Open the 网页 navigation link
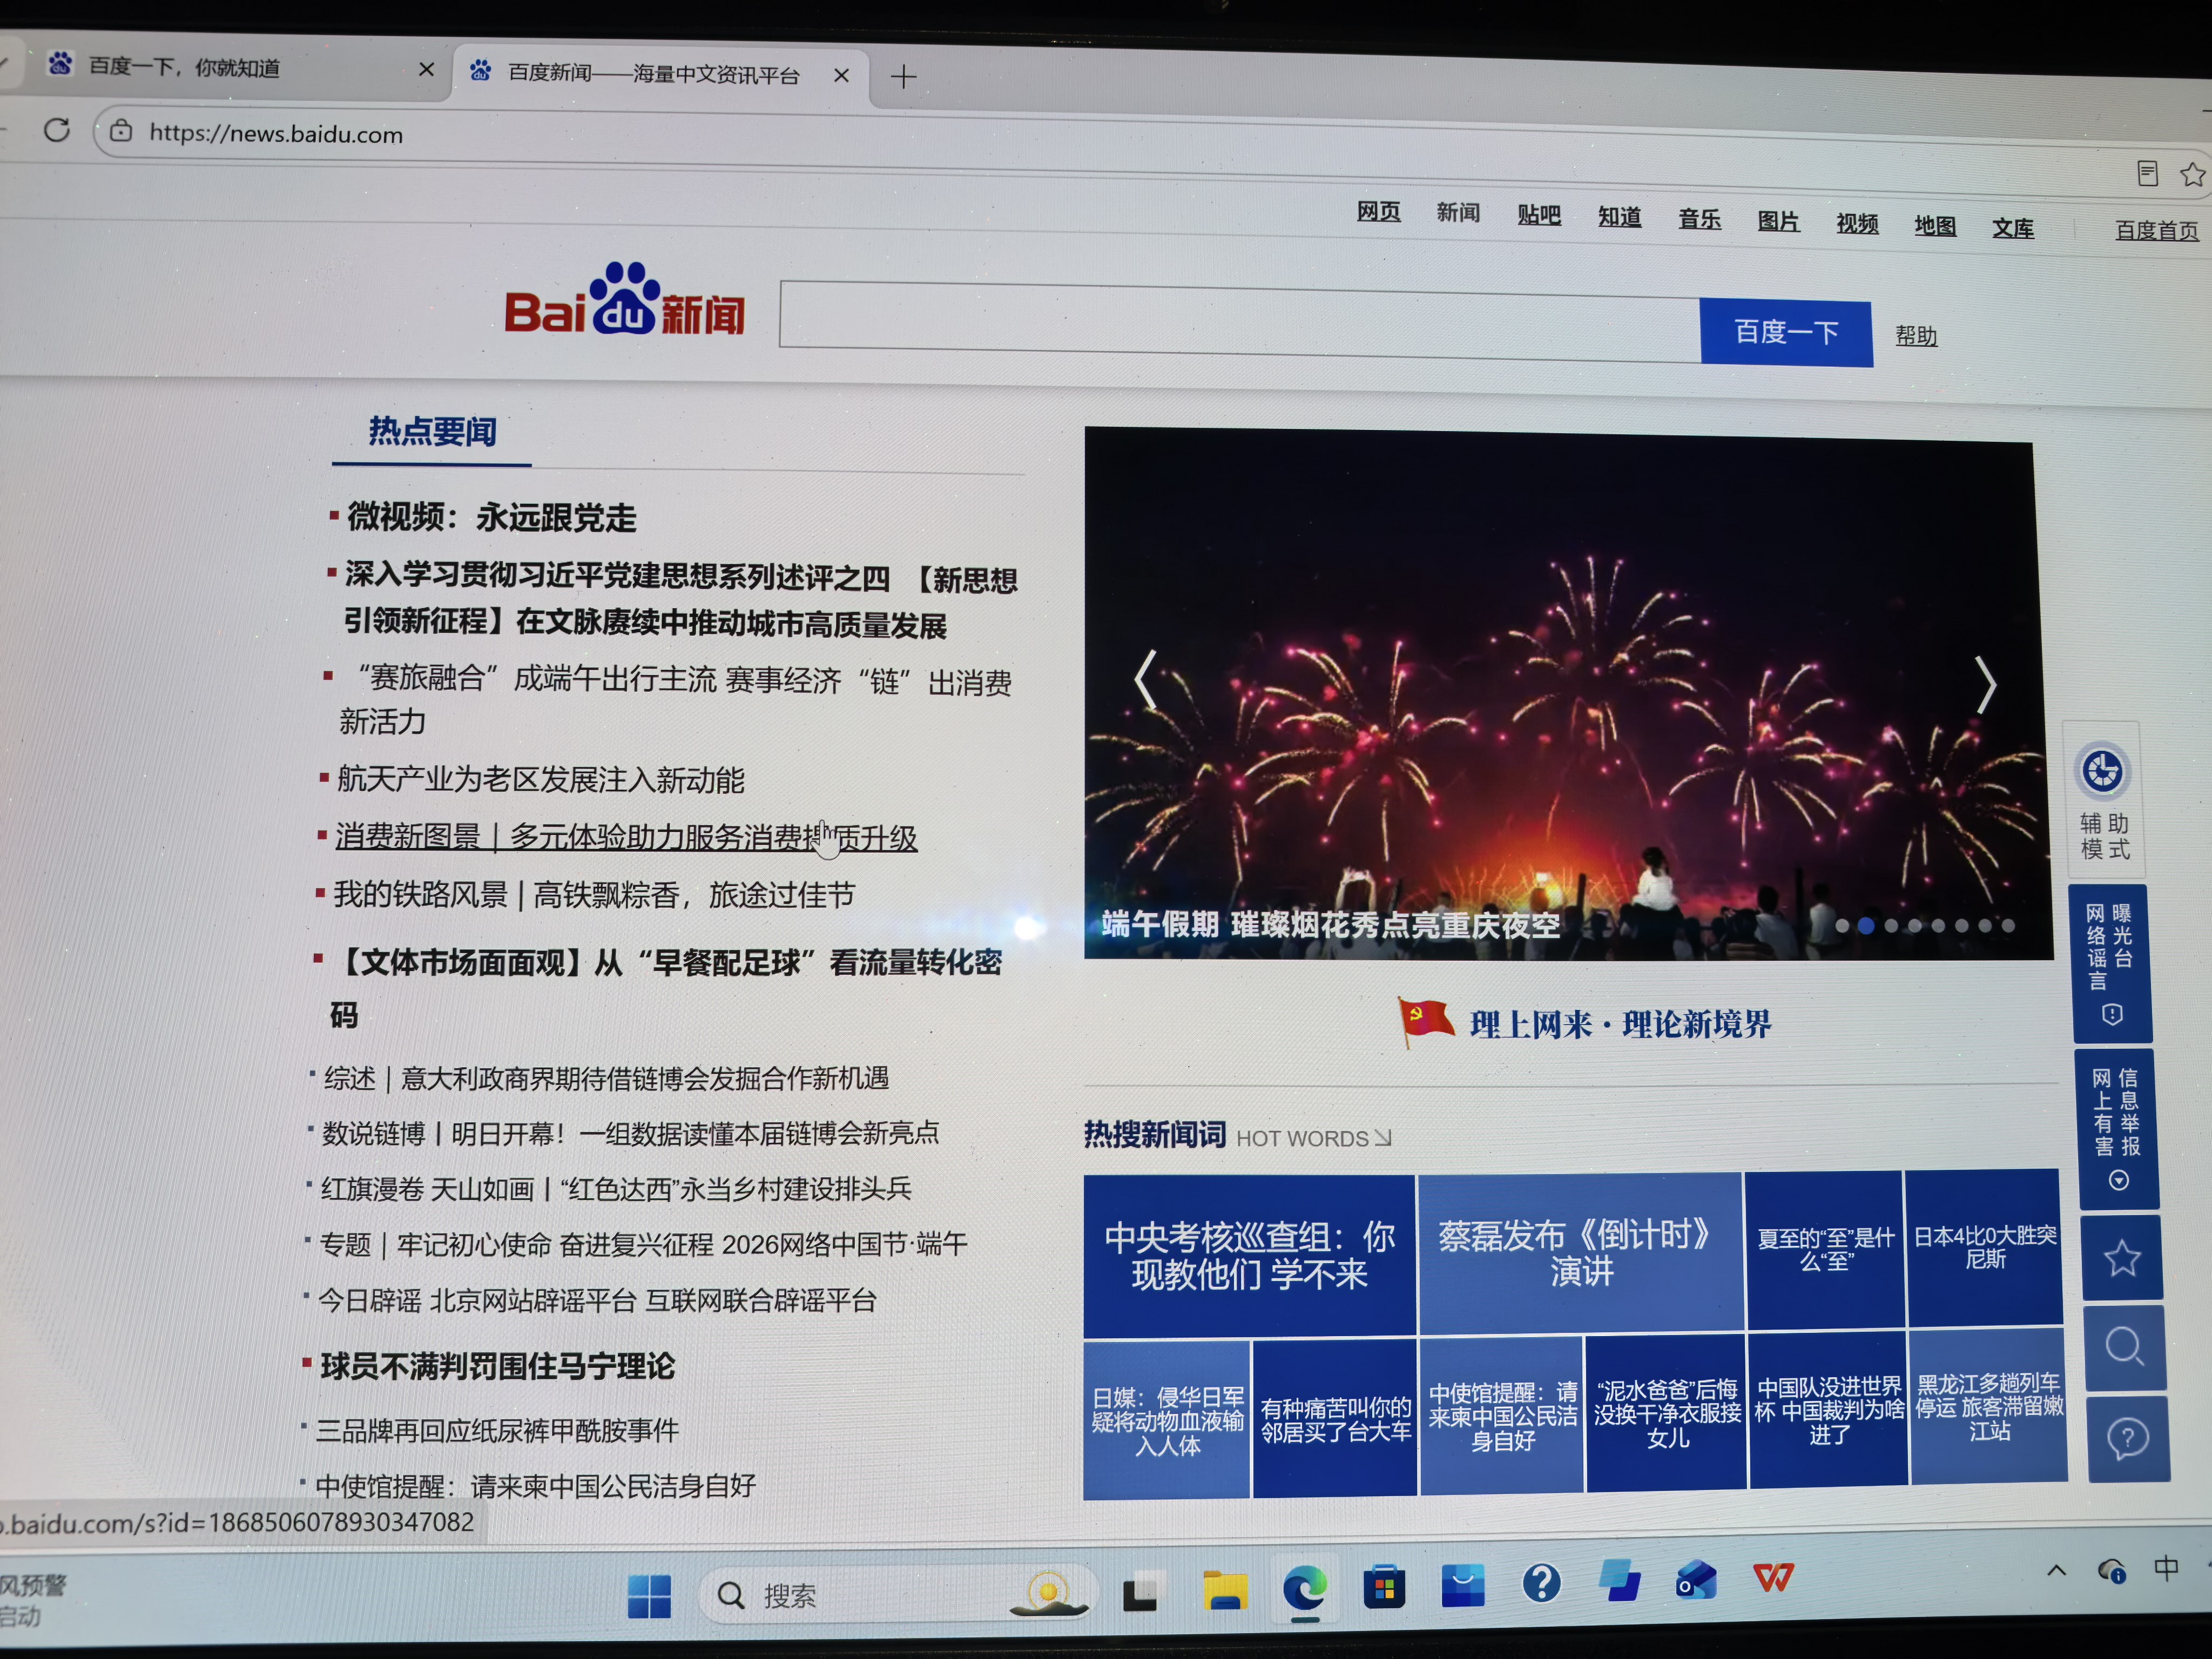 1378,211
